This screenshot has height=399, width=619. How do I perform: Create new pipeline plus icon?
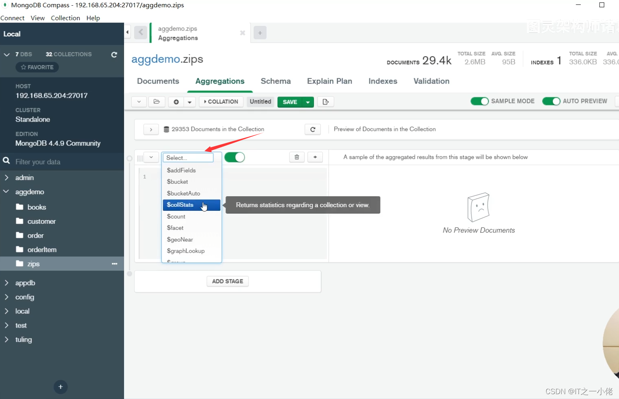pyautogui.click(x=176, y=102)
